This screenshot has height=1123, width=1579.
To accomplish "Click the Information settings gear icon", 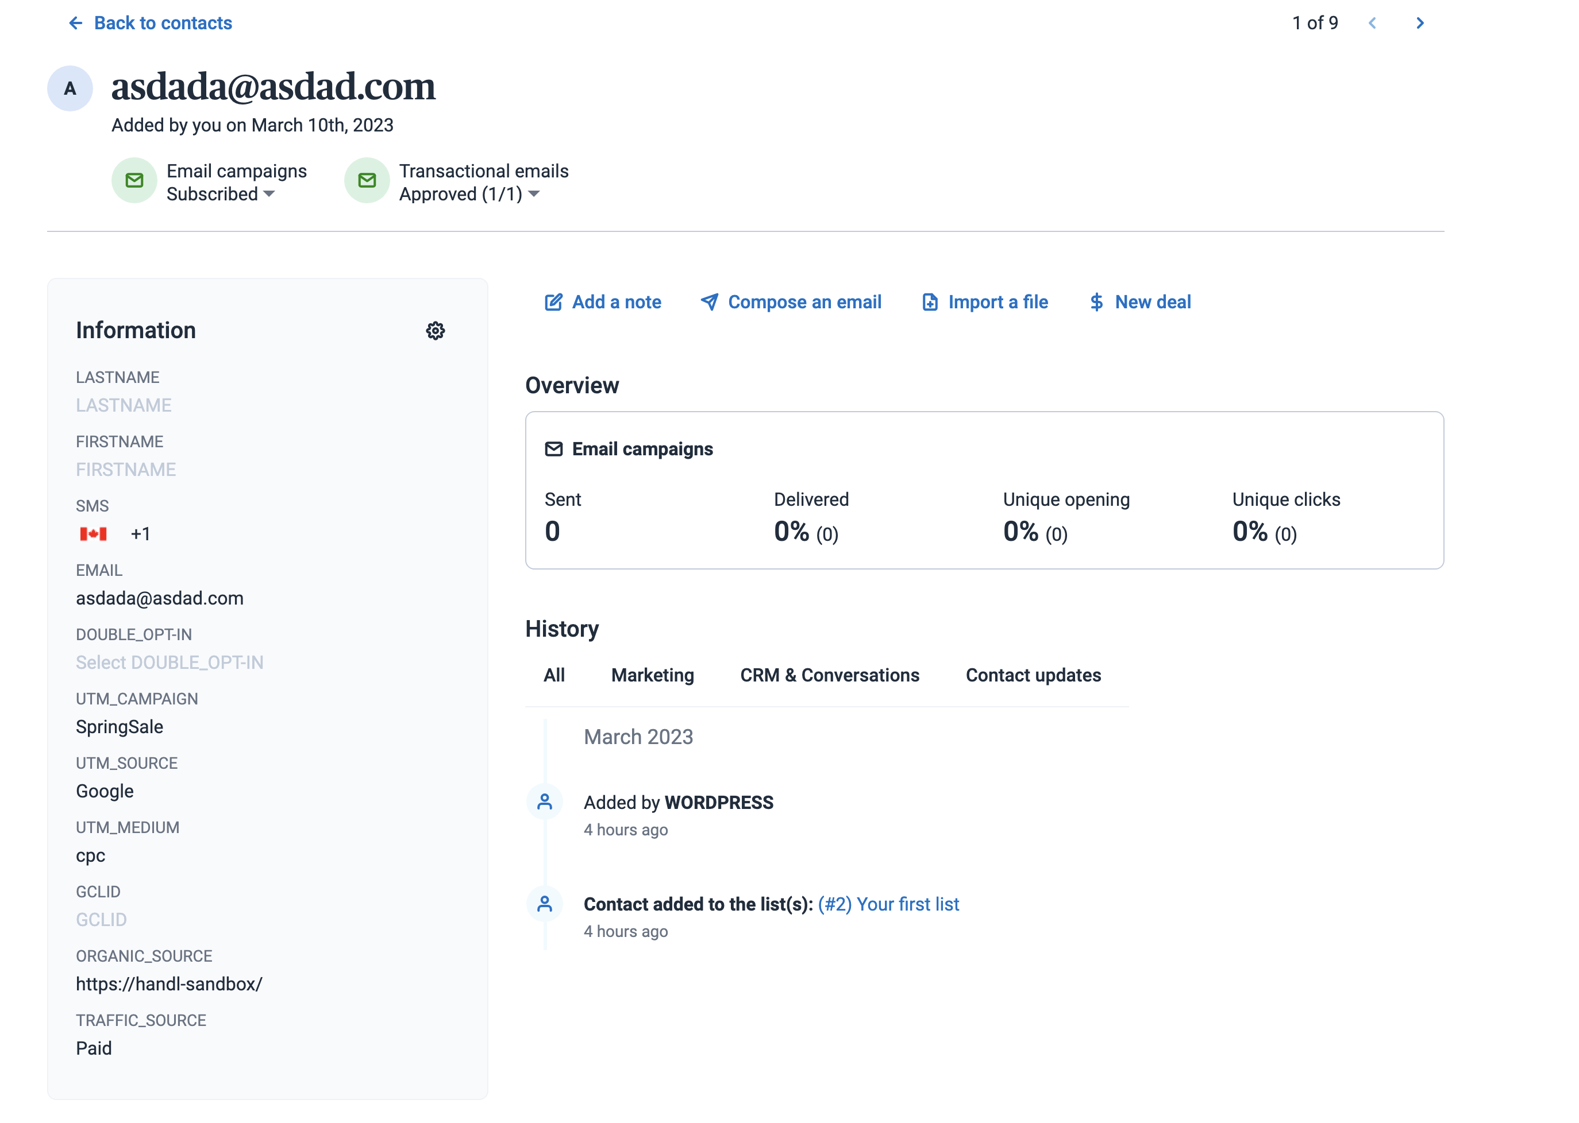I will [x=434, y=331].
